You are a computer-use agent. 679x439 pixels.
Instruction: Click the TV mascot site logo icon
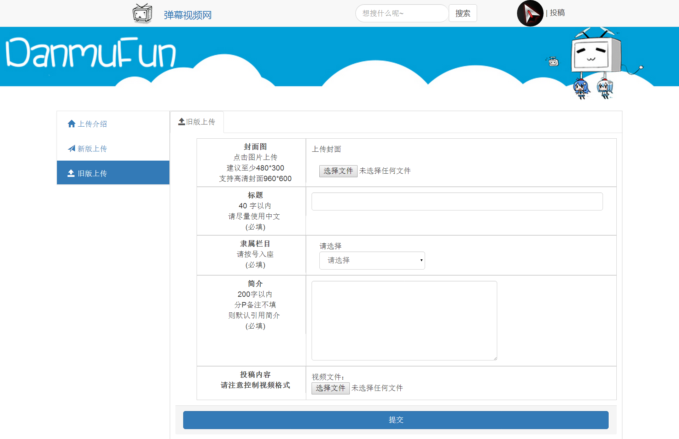point(142,13)
